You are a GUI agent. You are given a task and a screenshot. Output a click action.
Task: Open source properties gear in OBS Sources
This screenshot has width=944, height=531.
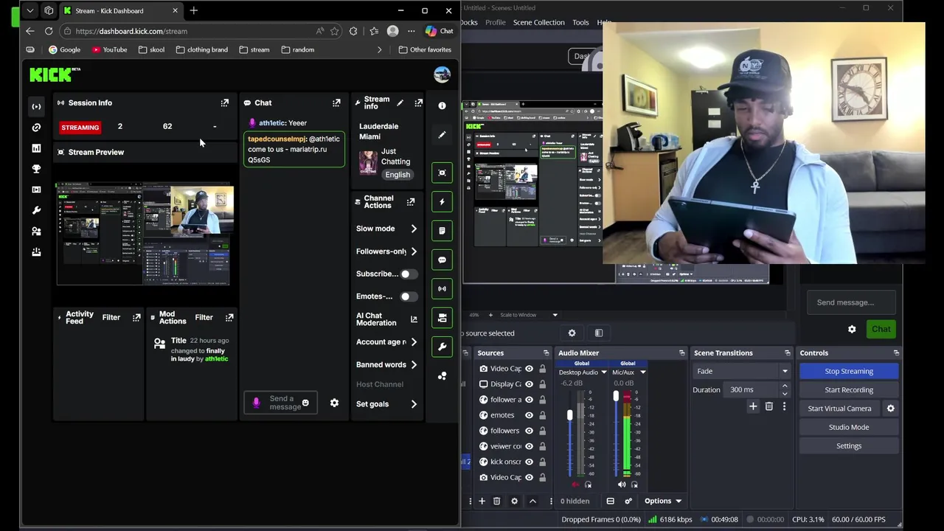pyautogui.click(x=514, y=501)
